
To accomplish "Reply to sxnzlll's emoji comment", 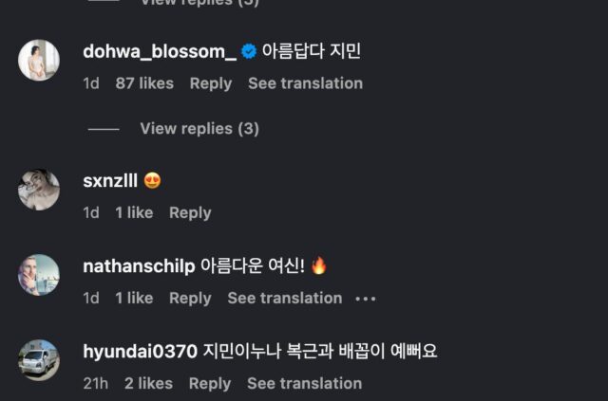I will [x=190, y=212].
